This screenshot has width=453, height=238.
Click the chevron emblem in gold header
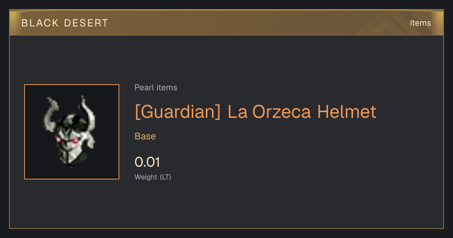point(393,23)
